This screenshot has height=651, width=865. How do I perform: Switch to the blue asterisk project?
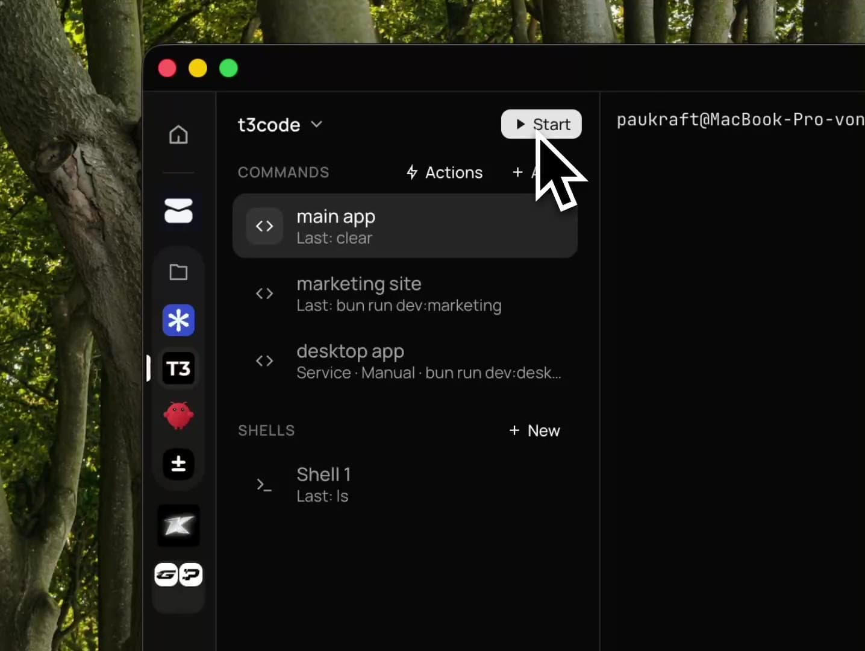click(178, 320)
